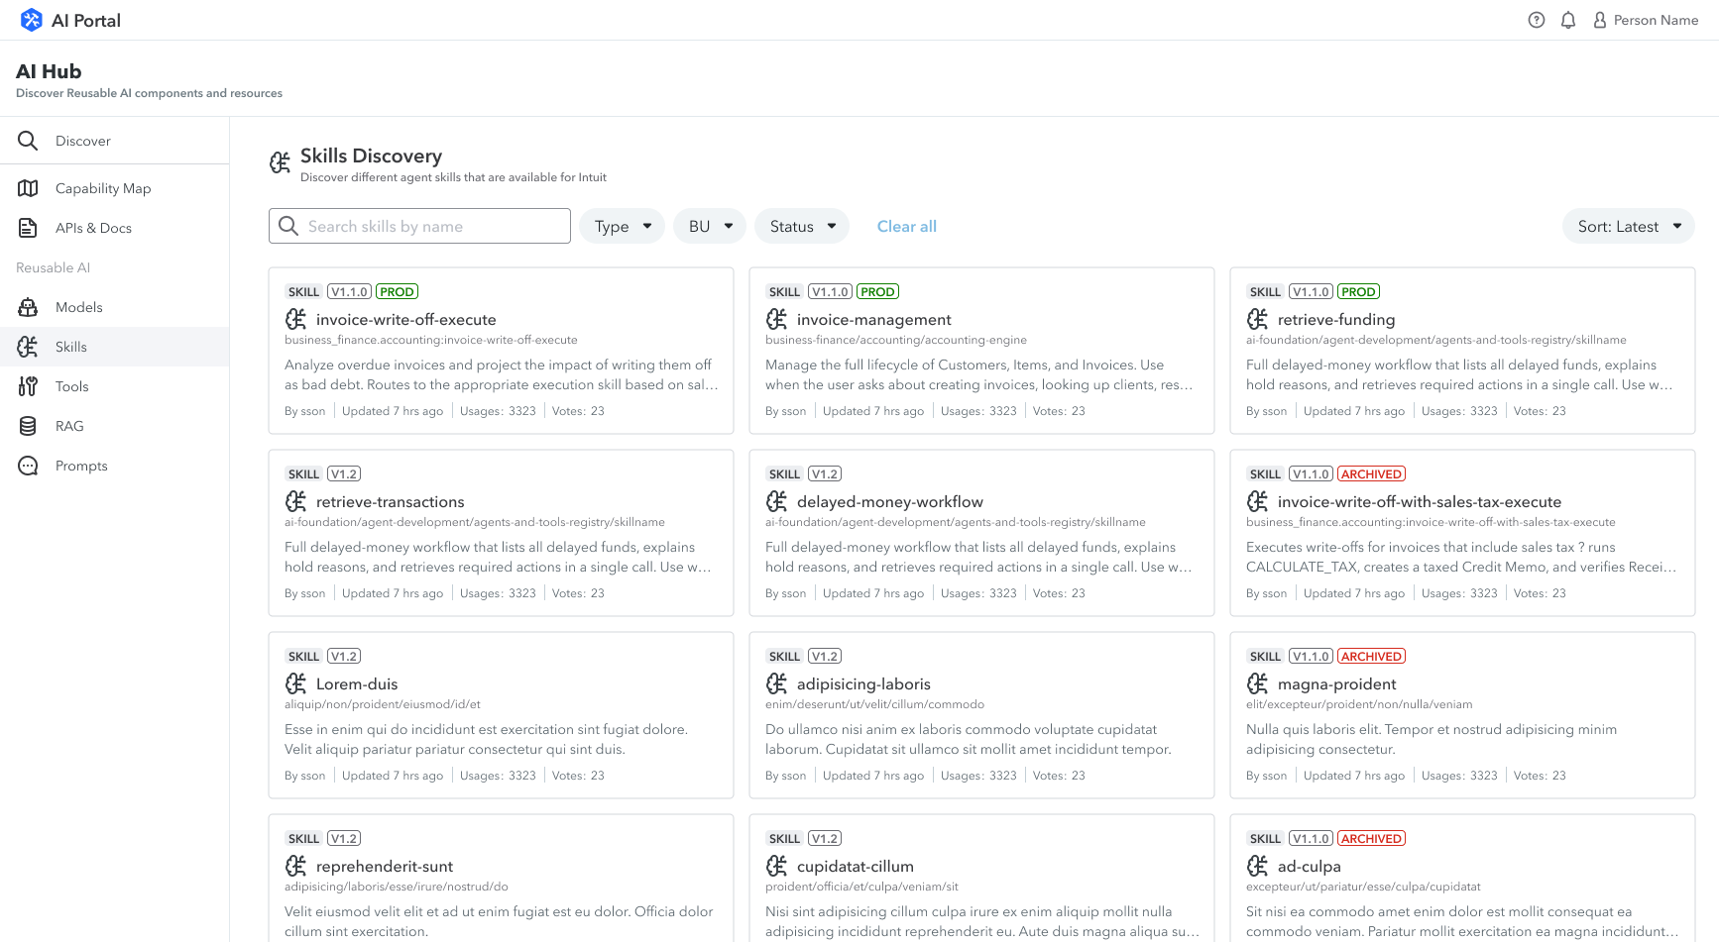Image resolution: width=1719 pixels, height=942 pixels.
Task: Click the Skills Discovery header icon
Action: coord(281,161)
